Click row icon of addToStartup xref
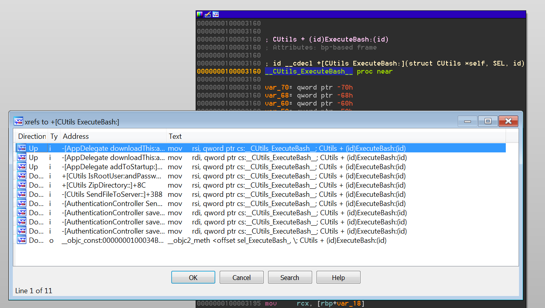 coord(22,167)
